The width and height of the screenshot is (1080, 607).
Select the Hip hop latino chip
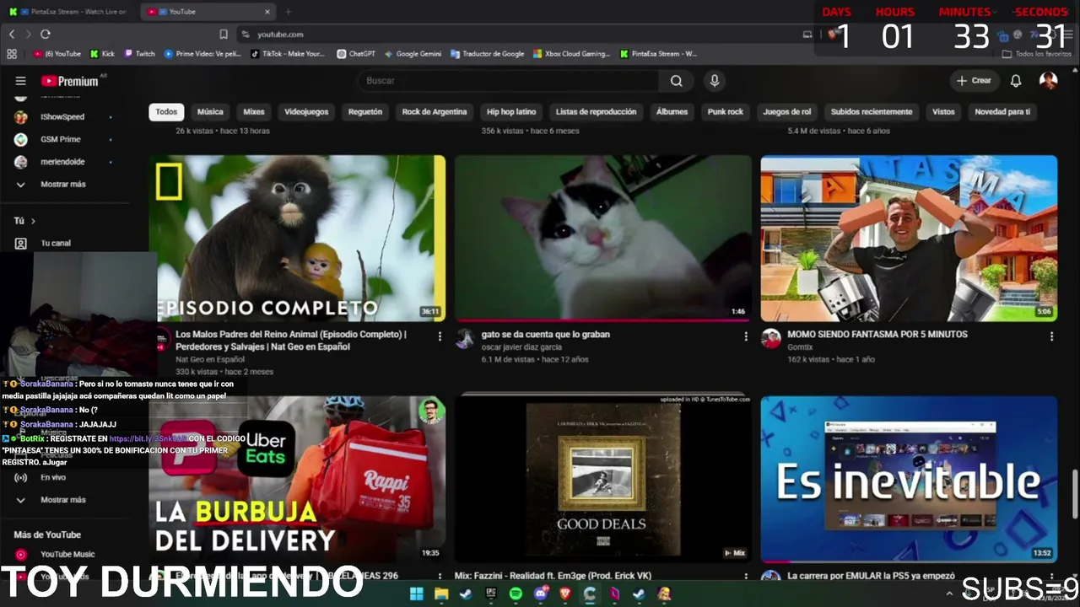coord(511,111)
